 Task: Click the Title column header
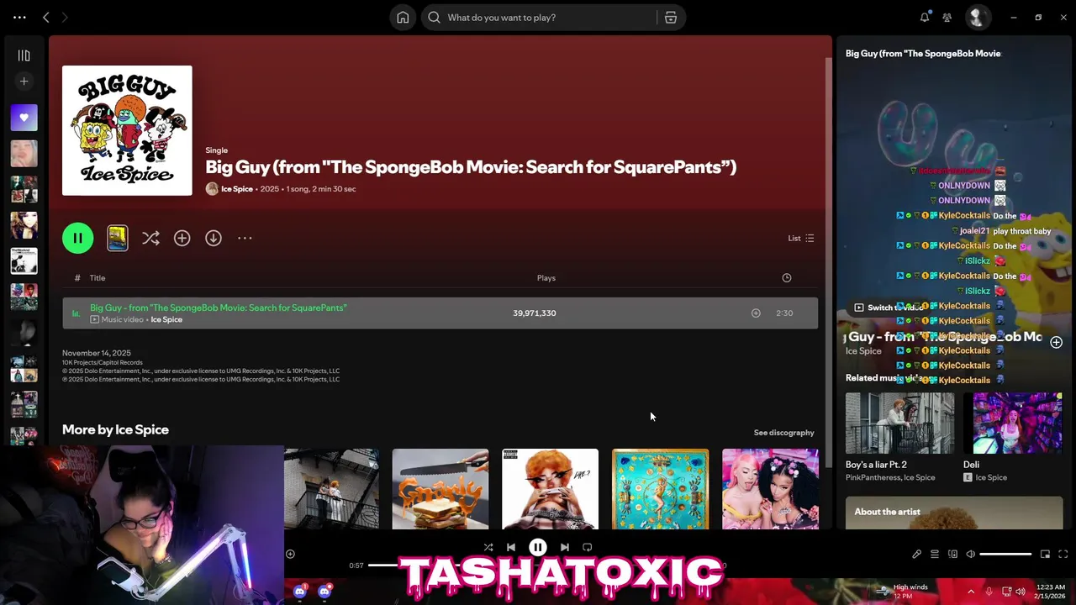(98, 278)
